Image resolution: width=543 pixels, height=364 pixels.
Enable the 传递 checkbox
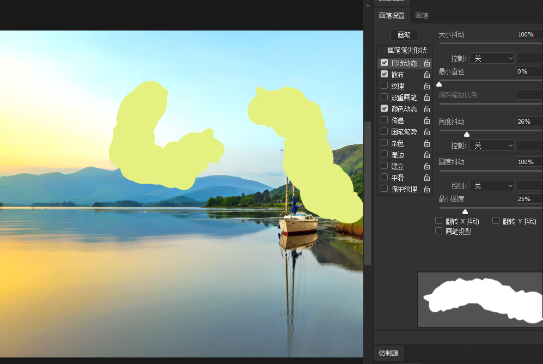pyautogui.click(x=384, y=119)
